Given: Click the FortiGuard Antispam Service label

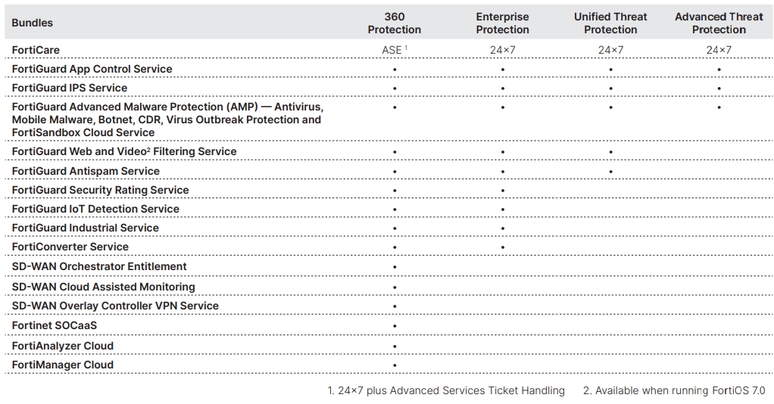Looking at the screenshot, I should pyautogui.click(x=86, y=171).
